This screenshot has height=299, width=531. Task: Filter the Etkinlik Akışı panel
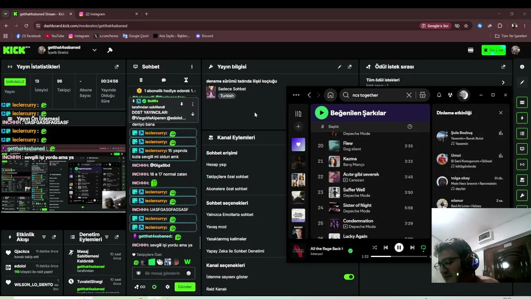pyautogui.click(x=44, y=237)
